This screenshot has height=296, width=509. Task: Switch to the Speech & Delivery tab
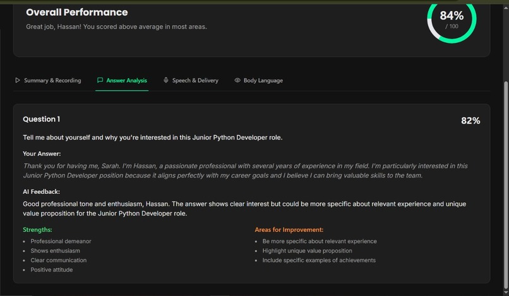tap(195, 81)
